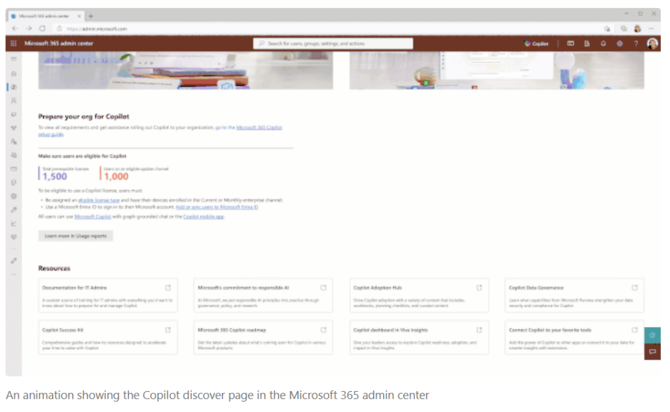Image resolution: width=670 pixels, height=412 pixels.
Task: Open external icon on Copilot Data Governance
Action: pyautogui.click(x=635, y=288)
